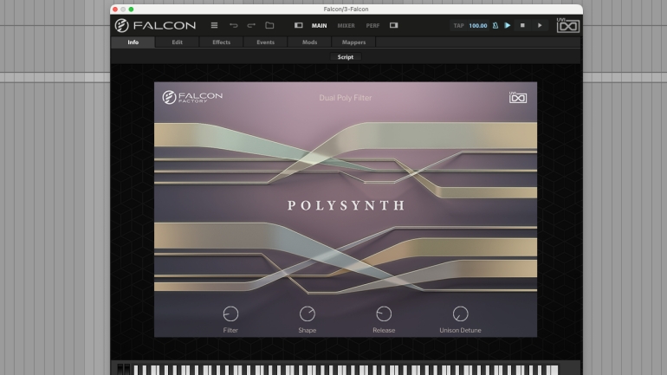Toggle the right sidebar panel icon
The width and height of the screenshot is (667, 375).
coord(394,25)
